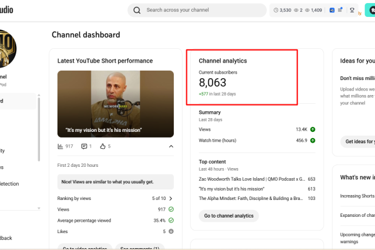Expand Ranking by views chevron
Image resolution: width=375 pixels, height=250 pixels.
[171, 199]
